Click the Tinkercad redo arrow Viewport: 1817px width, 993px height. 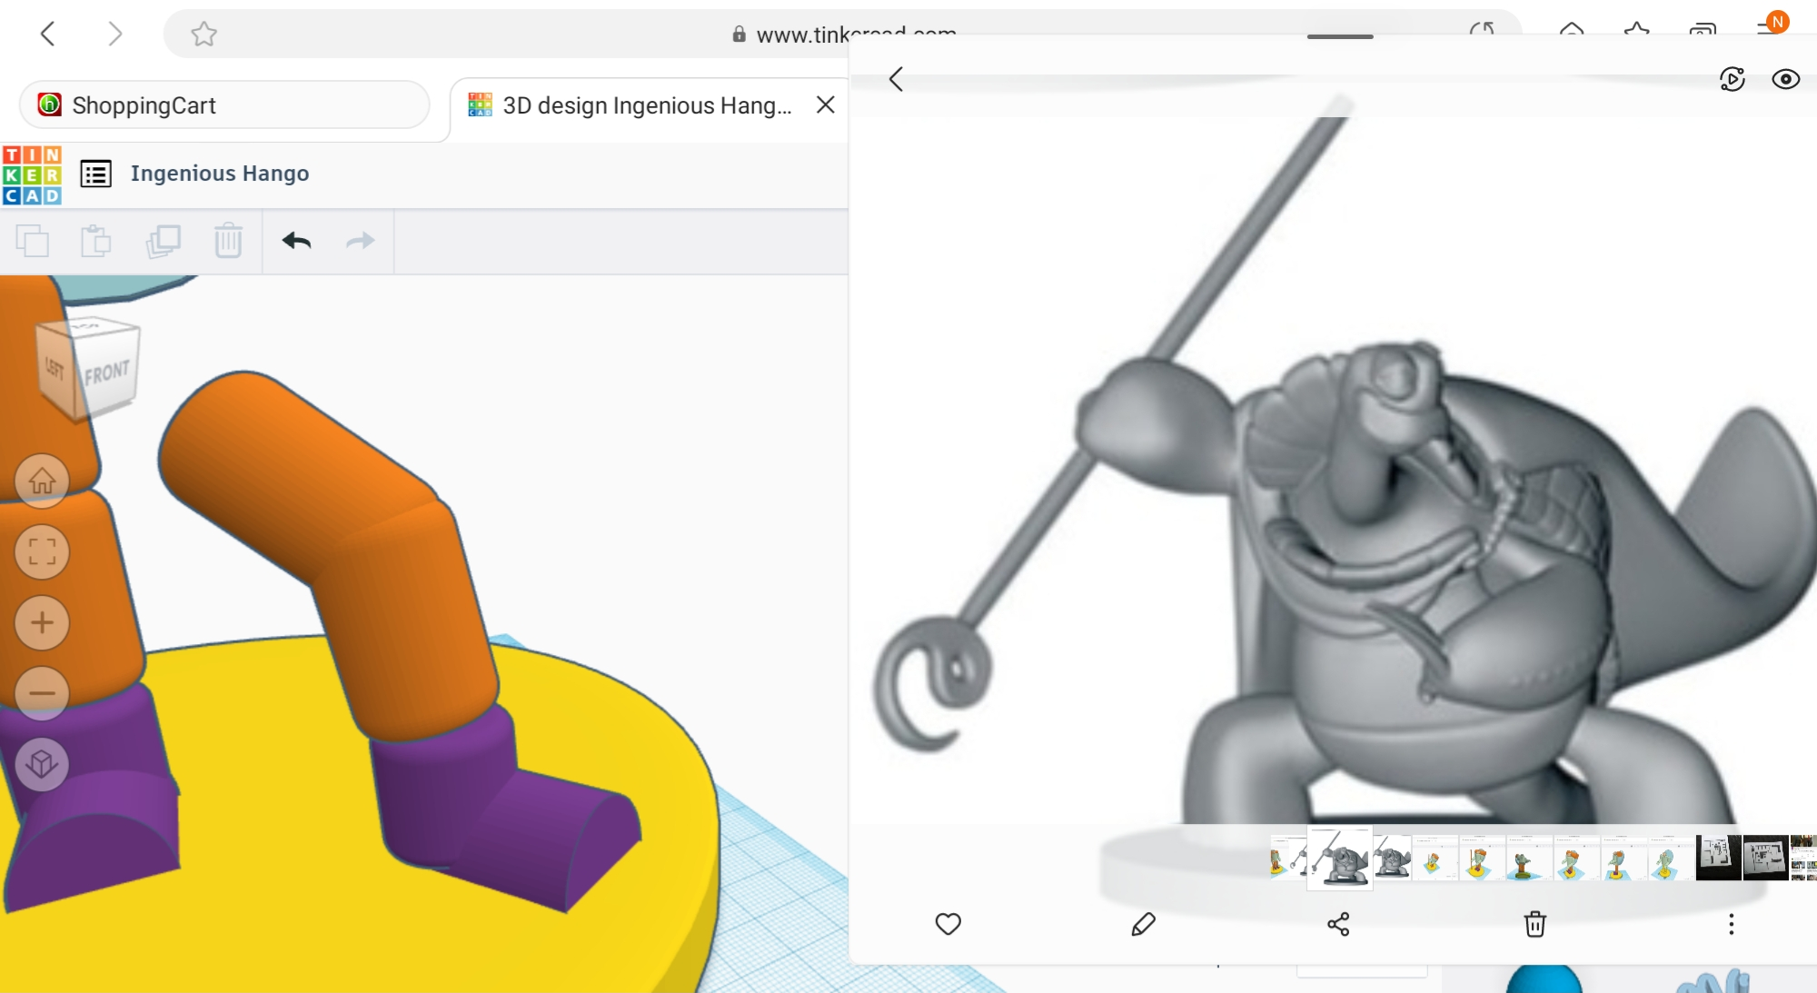tap(361, 241)
